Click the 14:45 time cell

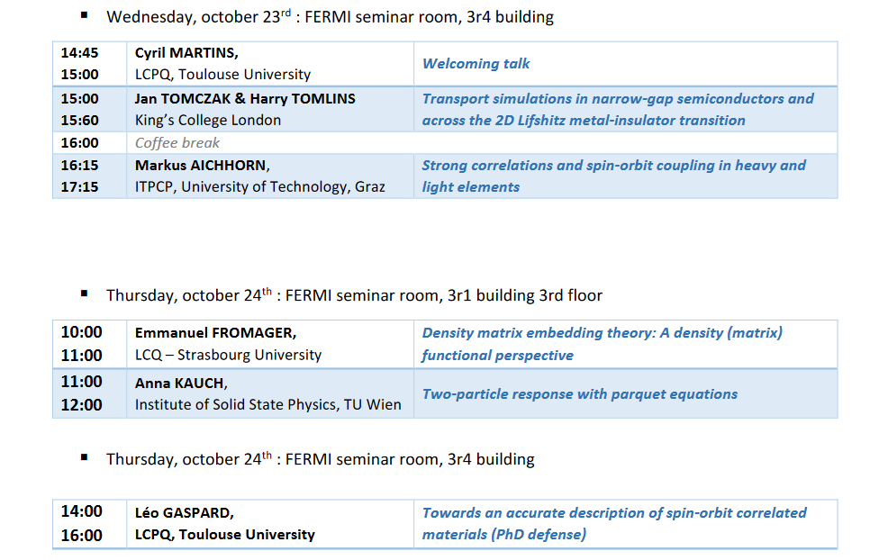(80, 52)
